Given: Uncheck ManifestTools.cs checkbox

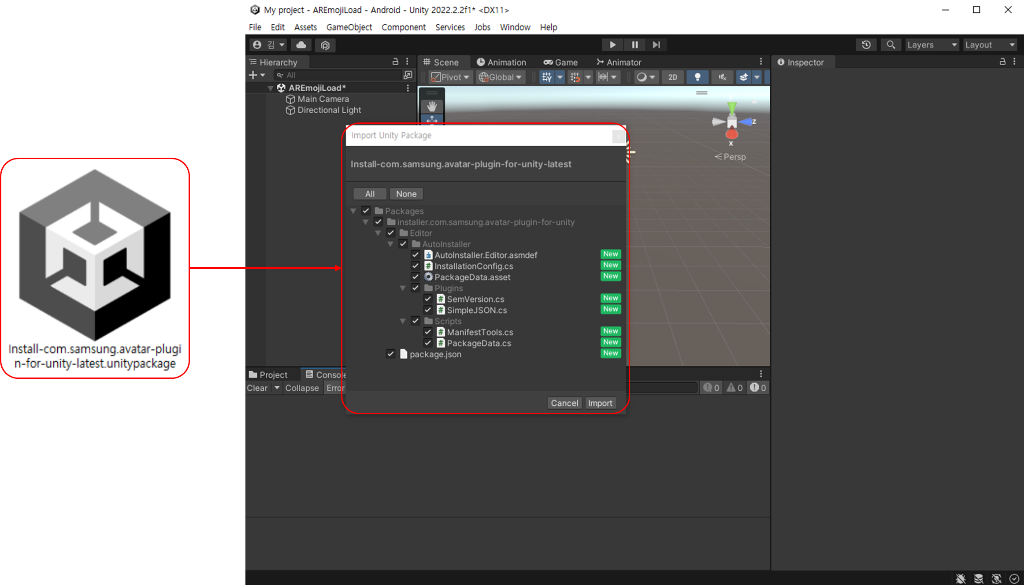Looking at the screenshot, I should tap(427, 332).
